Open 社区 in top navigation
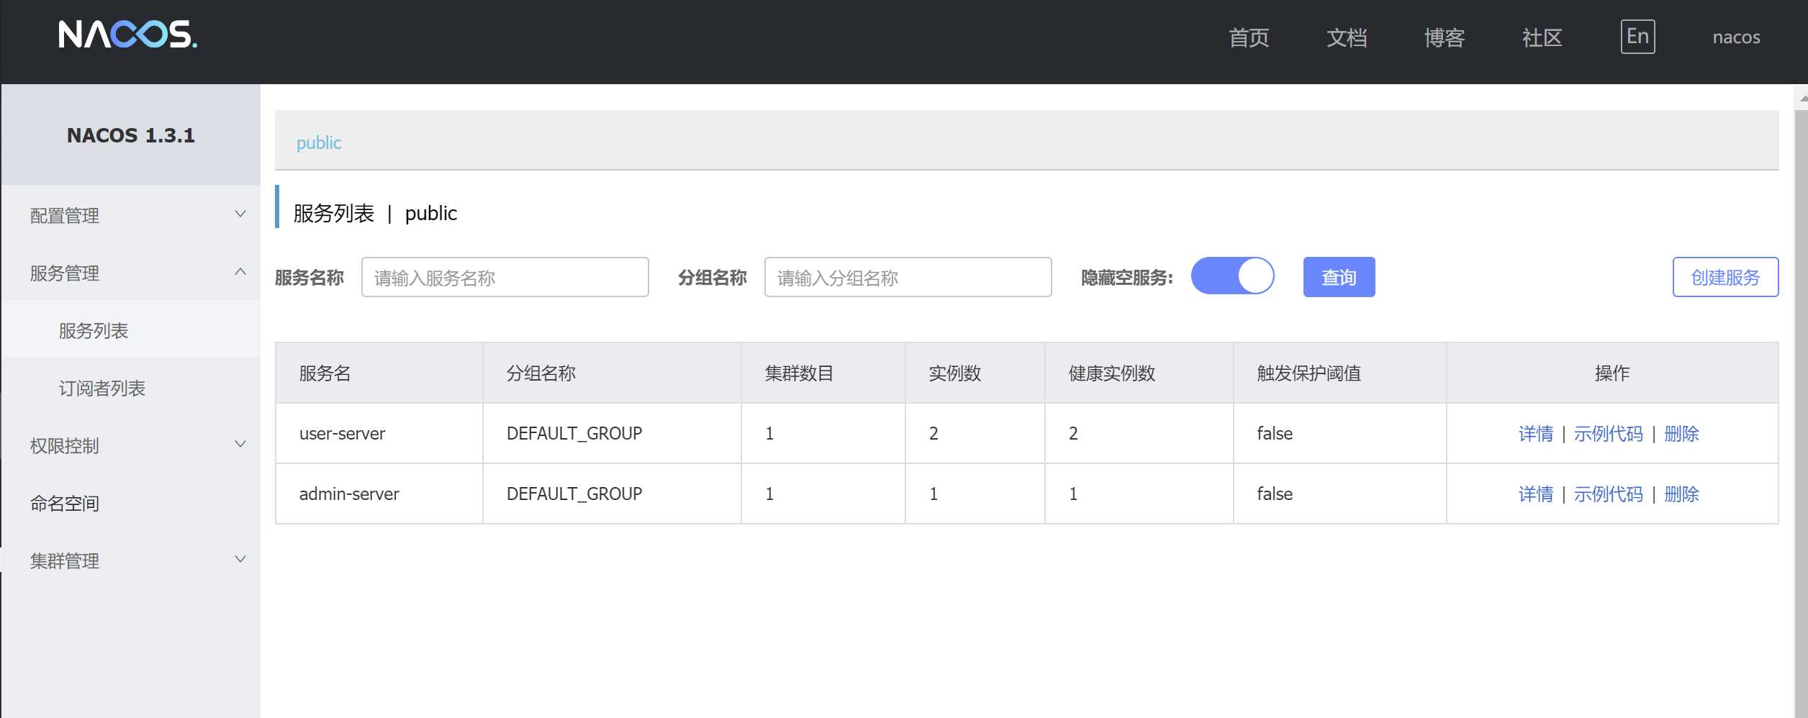1808x718 pixels. click(1542, 37)
